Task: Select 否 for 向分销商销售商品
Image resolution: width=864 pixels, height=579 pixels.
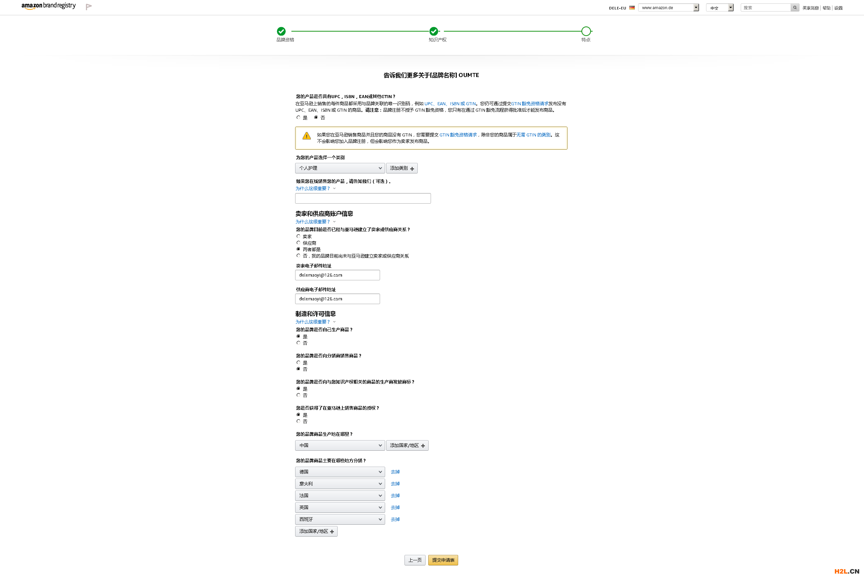Action: click(x=298, y=369)
